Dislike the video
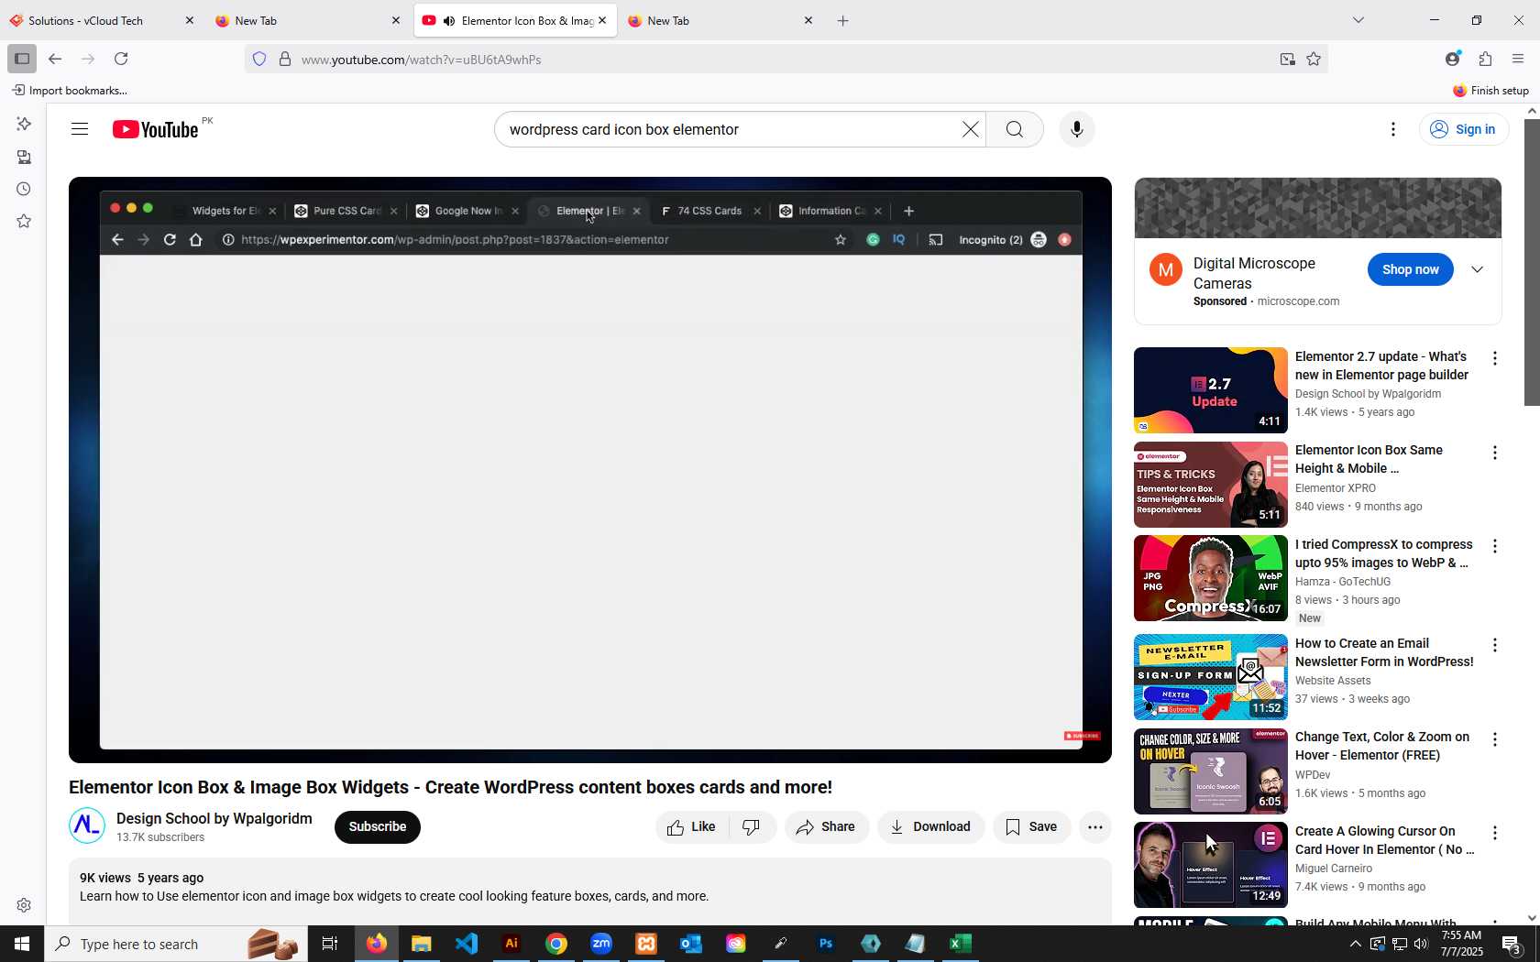The height and width of the screenshot is (962, 1540). coord(752,826)
